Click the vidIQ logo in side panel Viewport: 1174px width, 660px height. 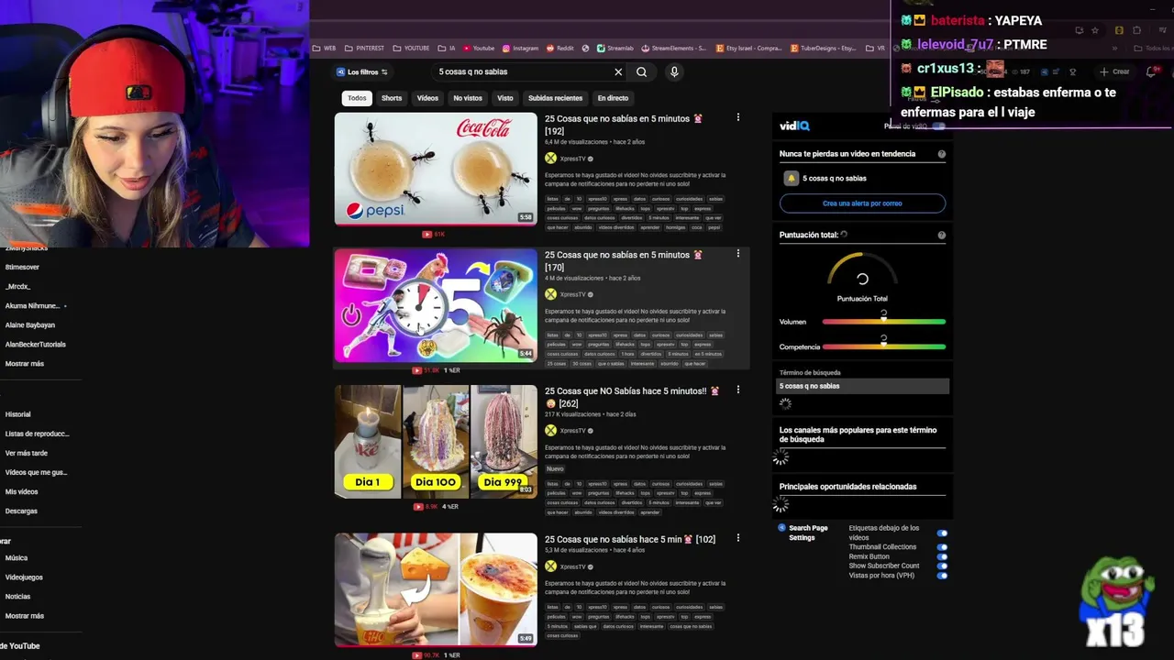(794, 126)
